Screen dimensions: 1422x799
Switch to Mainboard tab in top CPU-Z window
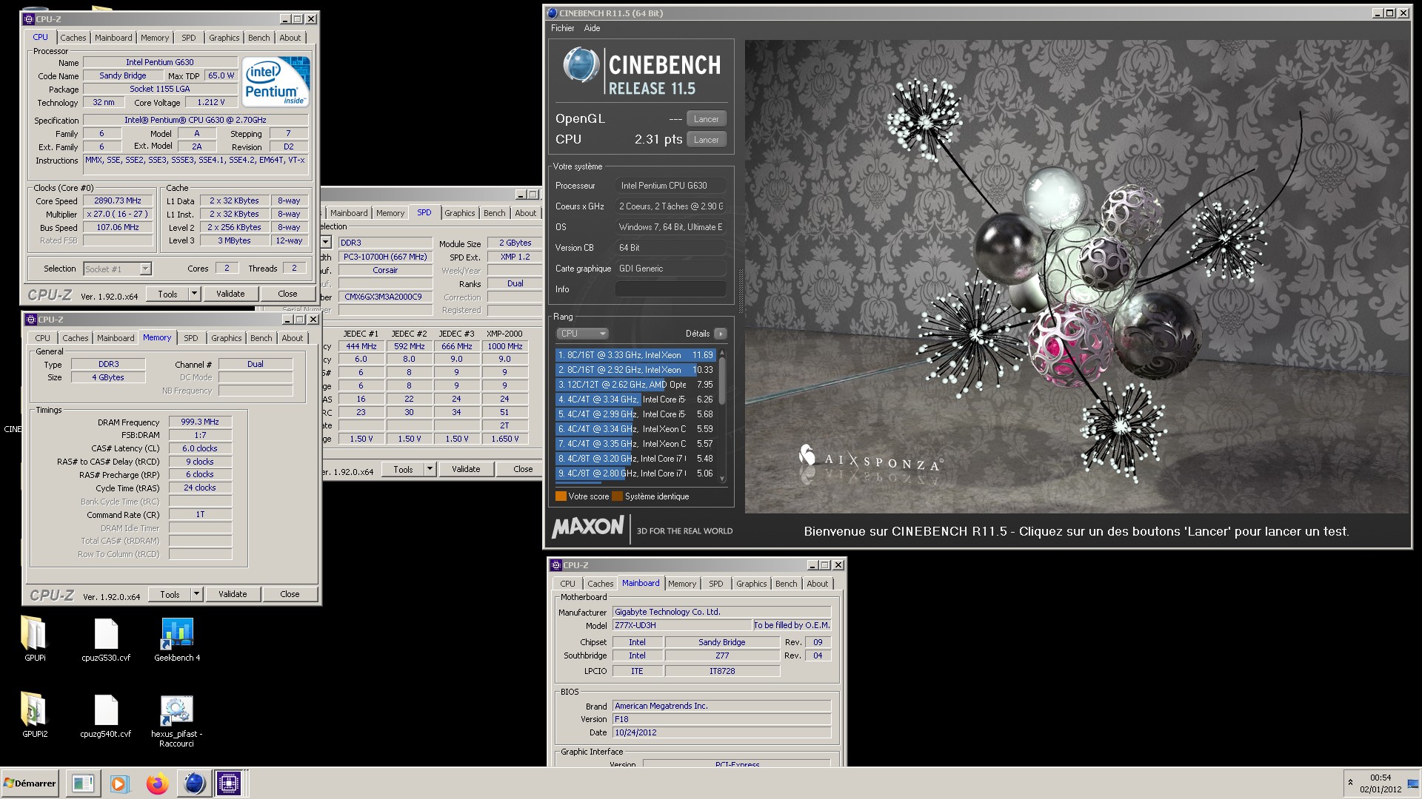[x=113, y=38]
